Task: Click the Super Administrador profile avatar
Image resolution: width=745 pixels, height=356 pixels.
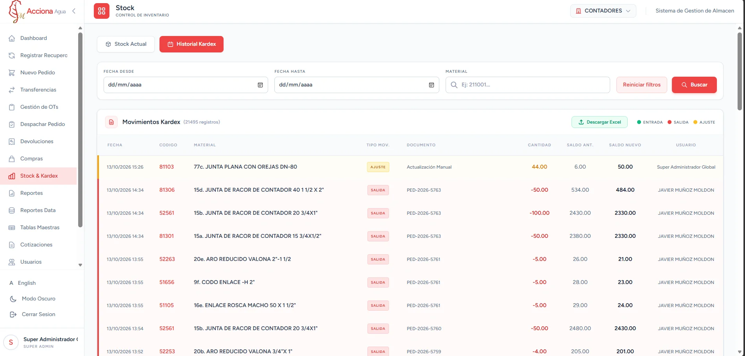Action: point(11,342)
